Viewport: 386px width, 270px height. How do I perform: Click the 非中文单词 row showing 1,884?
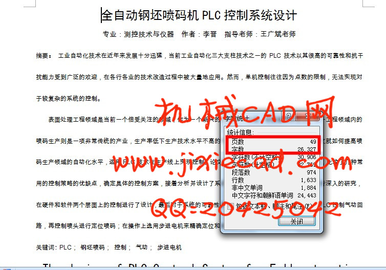271,188
